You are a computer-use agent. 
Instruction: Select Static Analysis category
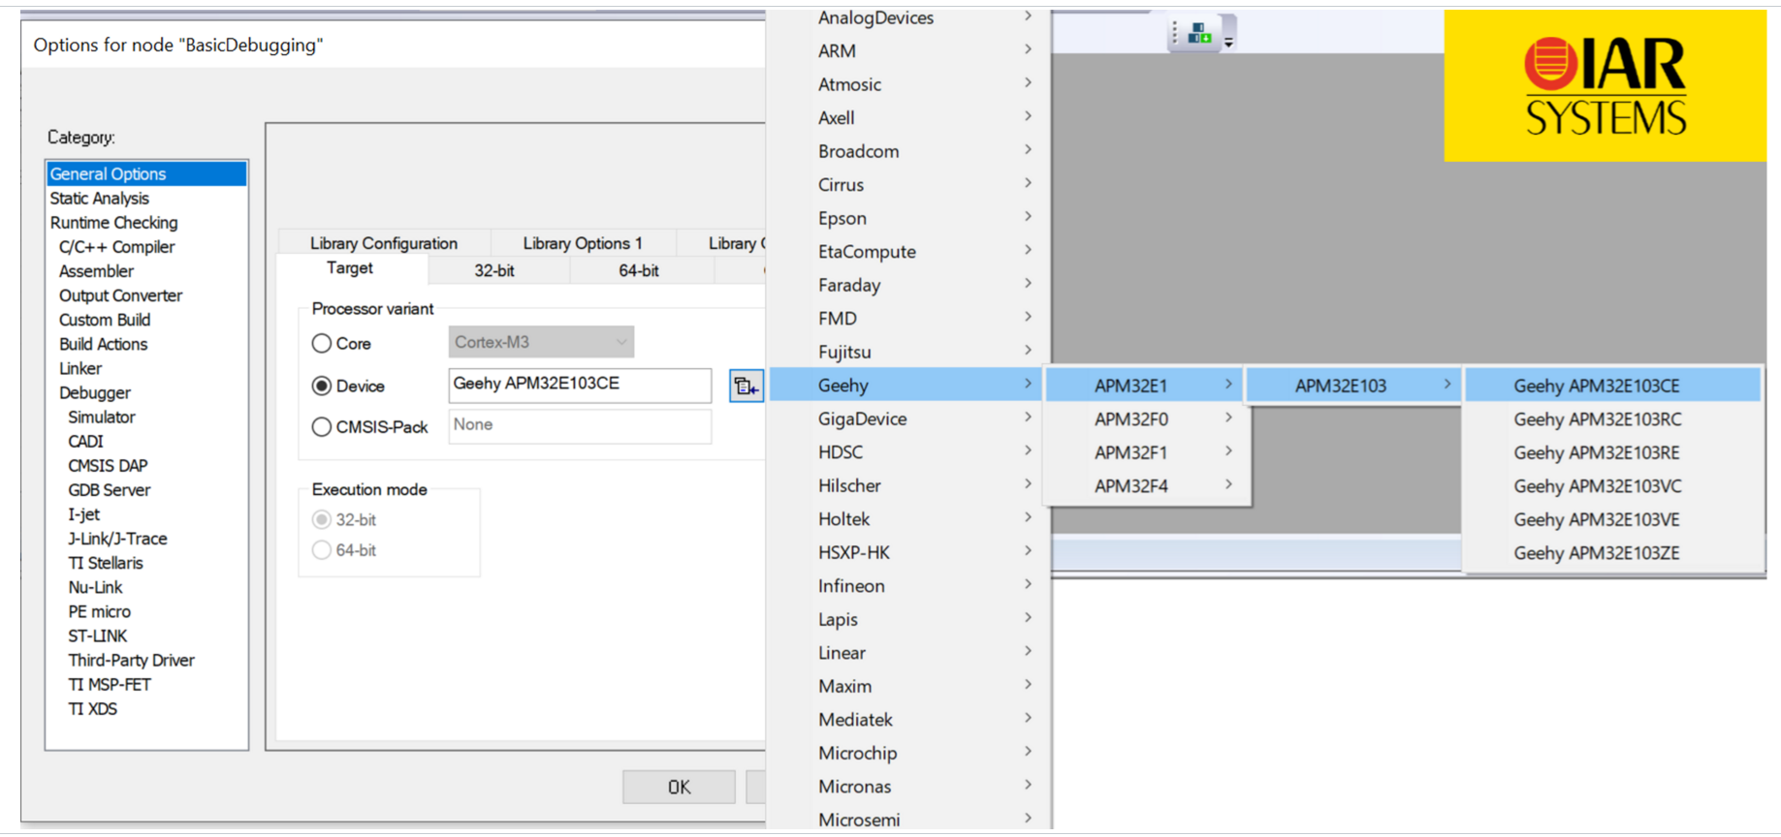point(100,198)
